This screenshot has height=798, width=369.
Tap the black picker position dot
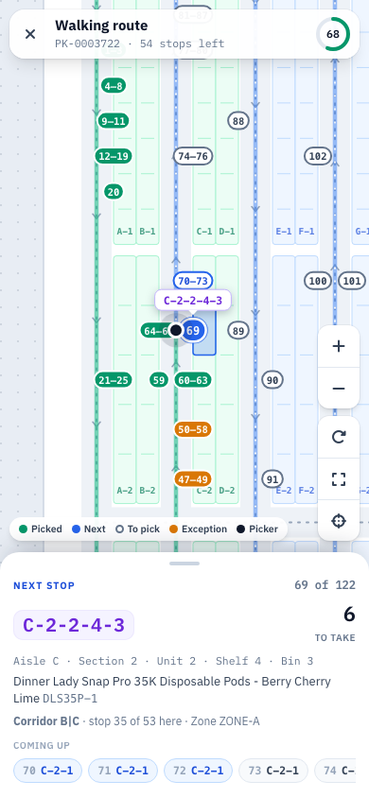point(176,330)
